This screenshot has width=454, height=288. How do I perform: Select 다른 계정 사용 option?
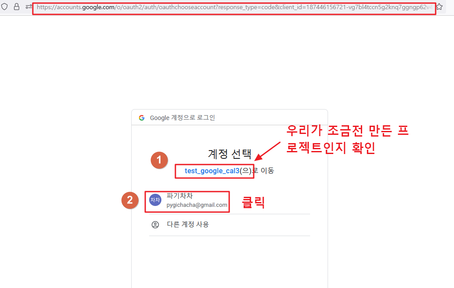tap(229, 225)
